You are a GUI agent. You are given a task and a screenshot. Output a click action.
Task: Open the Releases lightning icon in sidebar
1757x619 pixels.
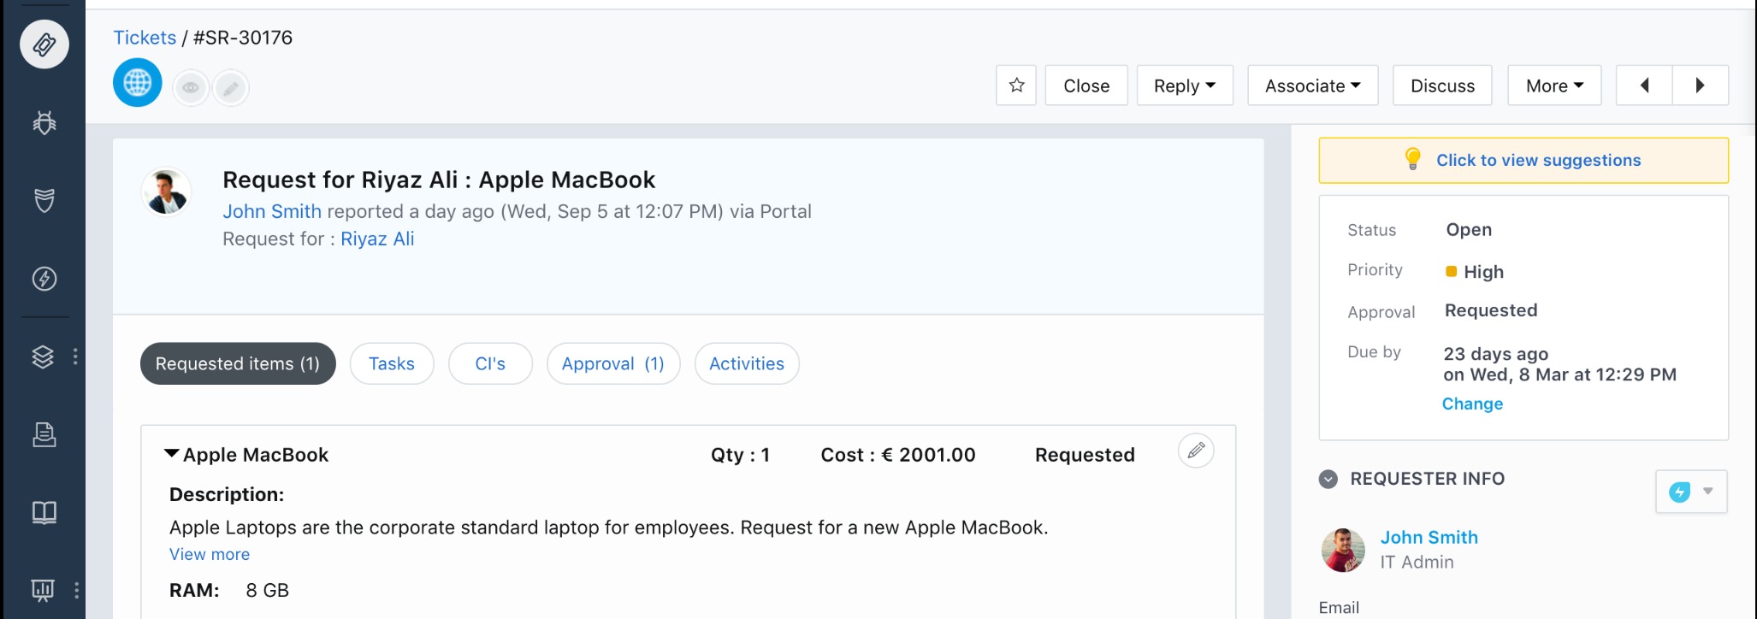tap(44, 279)
